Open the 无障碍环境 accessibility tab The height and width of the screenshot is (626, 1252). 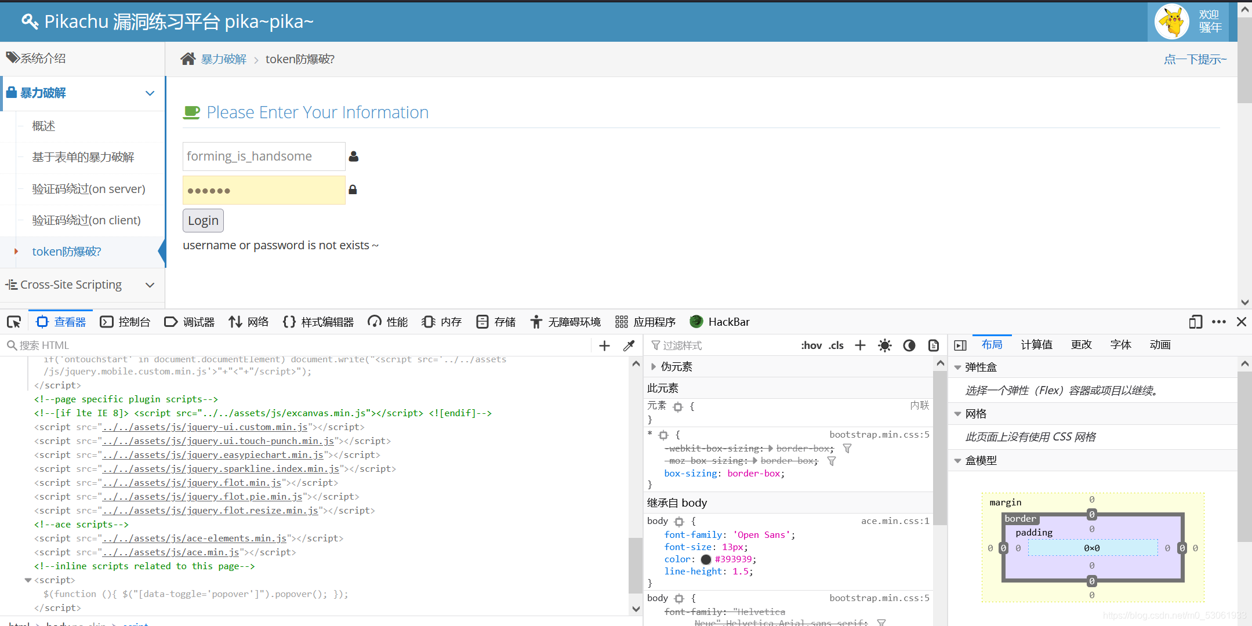565,322
